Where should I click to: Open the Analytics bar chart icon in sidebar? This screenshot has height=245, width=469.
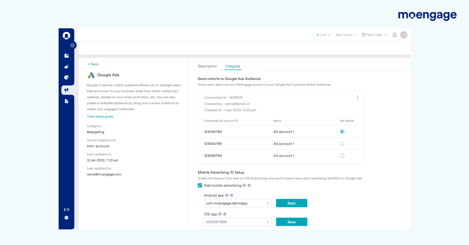coord(66,66)
